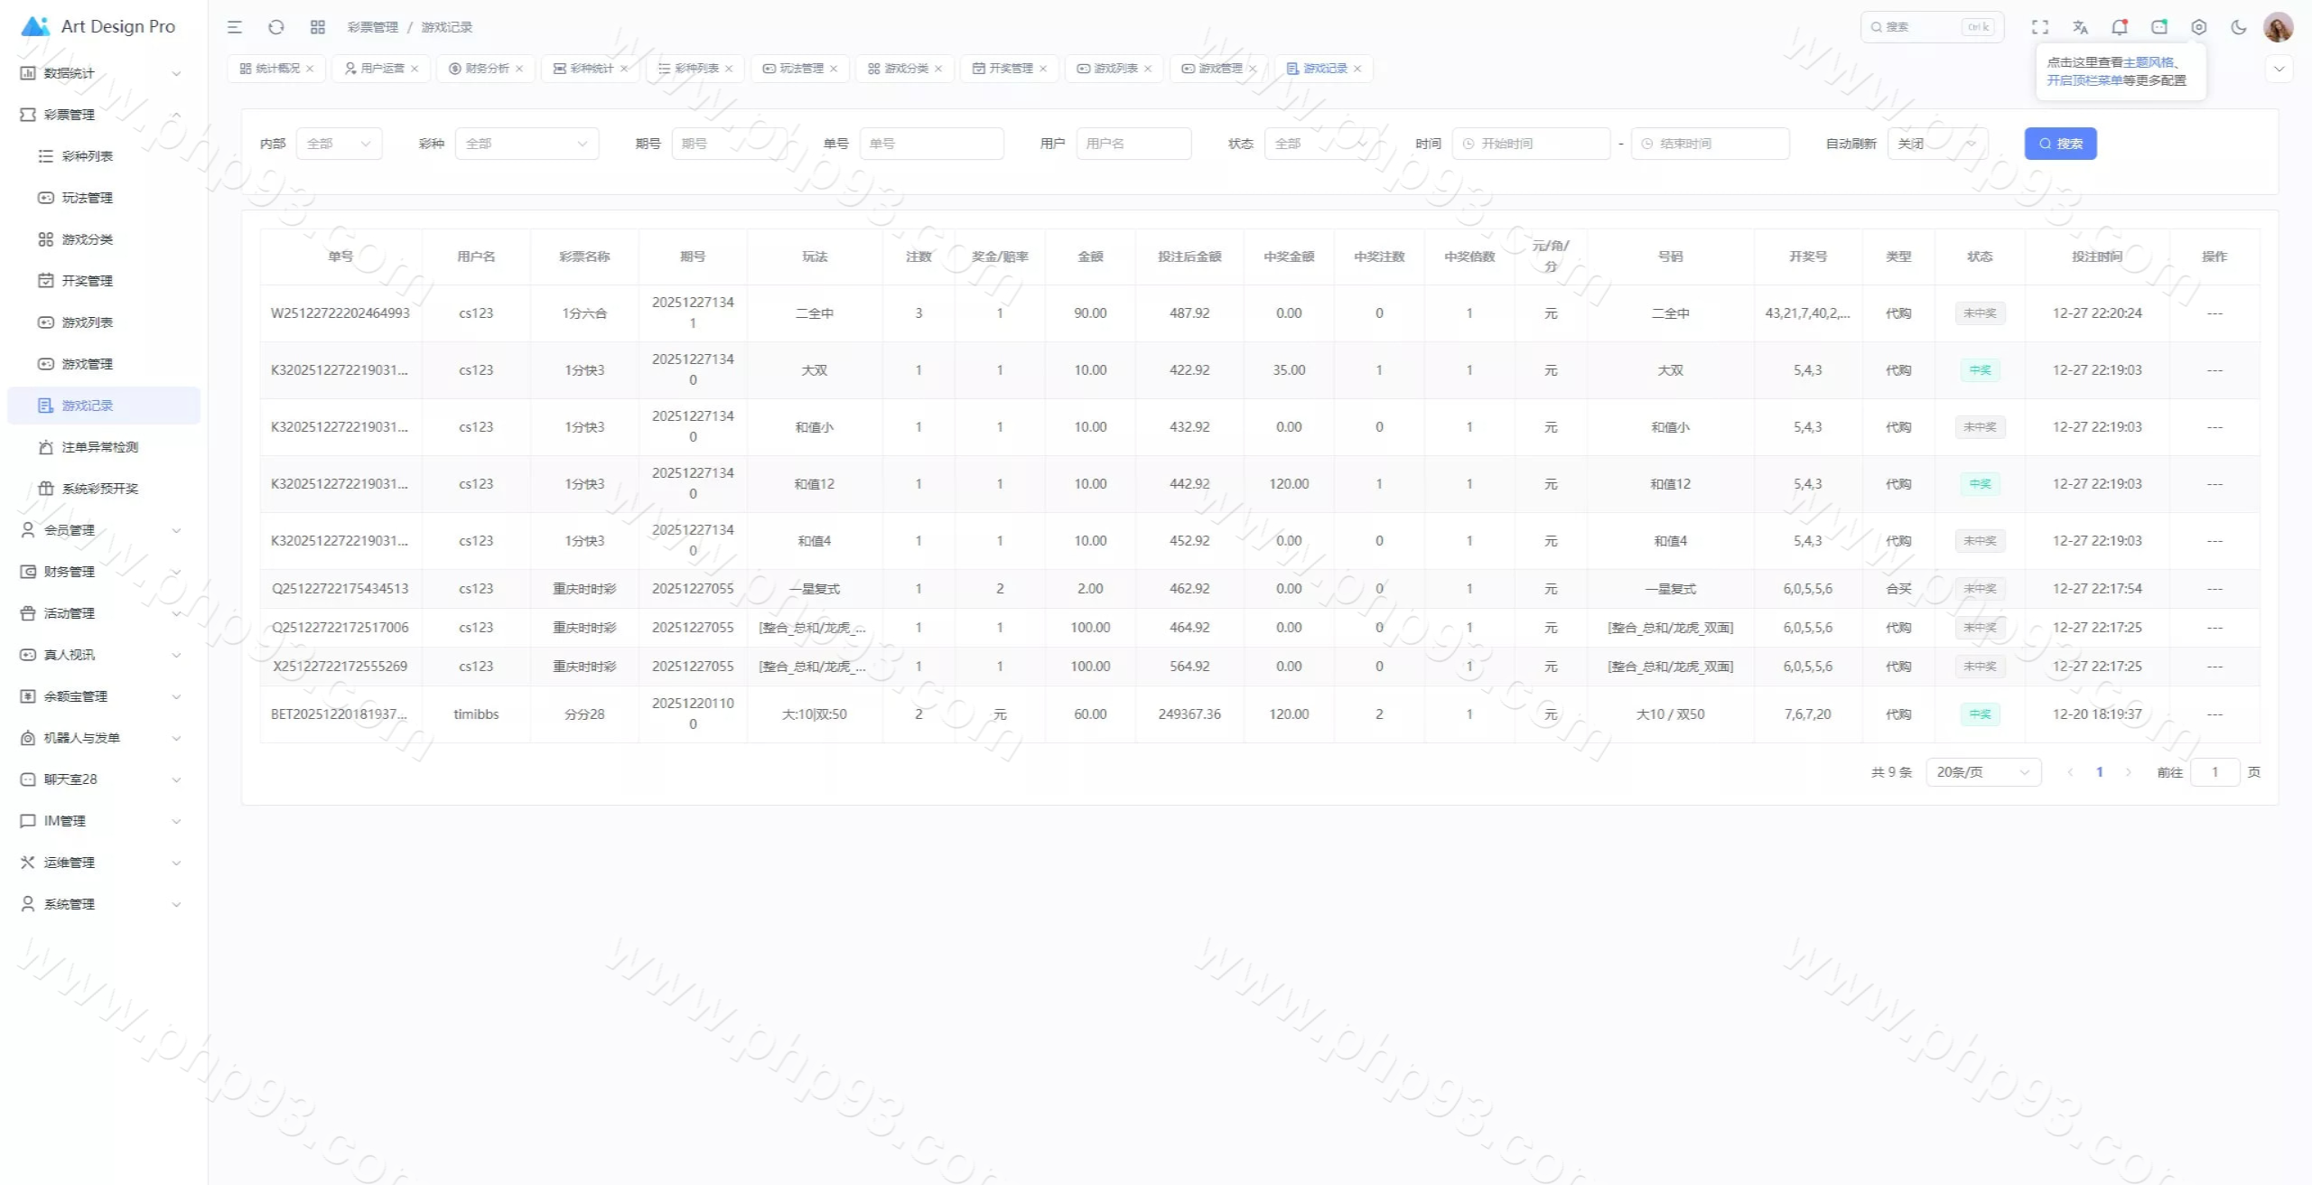Open the 20条/页 page-size dropdown
Viewport: 2312px width, 1185px height.
(1982, 772)
